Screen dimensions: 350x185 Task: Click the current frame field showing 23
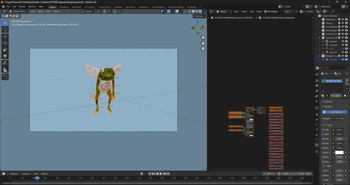[269, 174]
